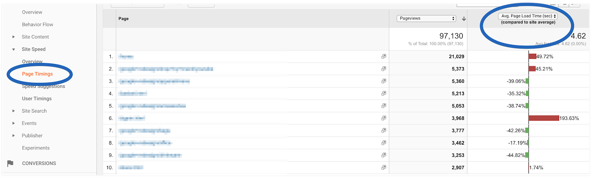Image resolution: width=591 pixels, height=177 pixels.
Task: Expand the Events section arrow
Action: (x=14, y=123)
